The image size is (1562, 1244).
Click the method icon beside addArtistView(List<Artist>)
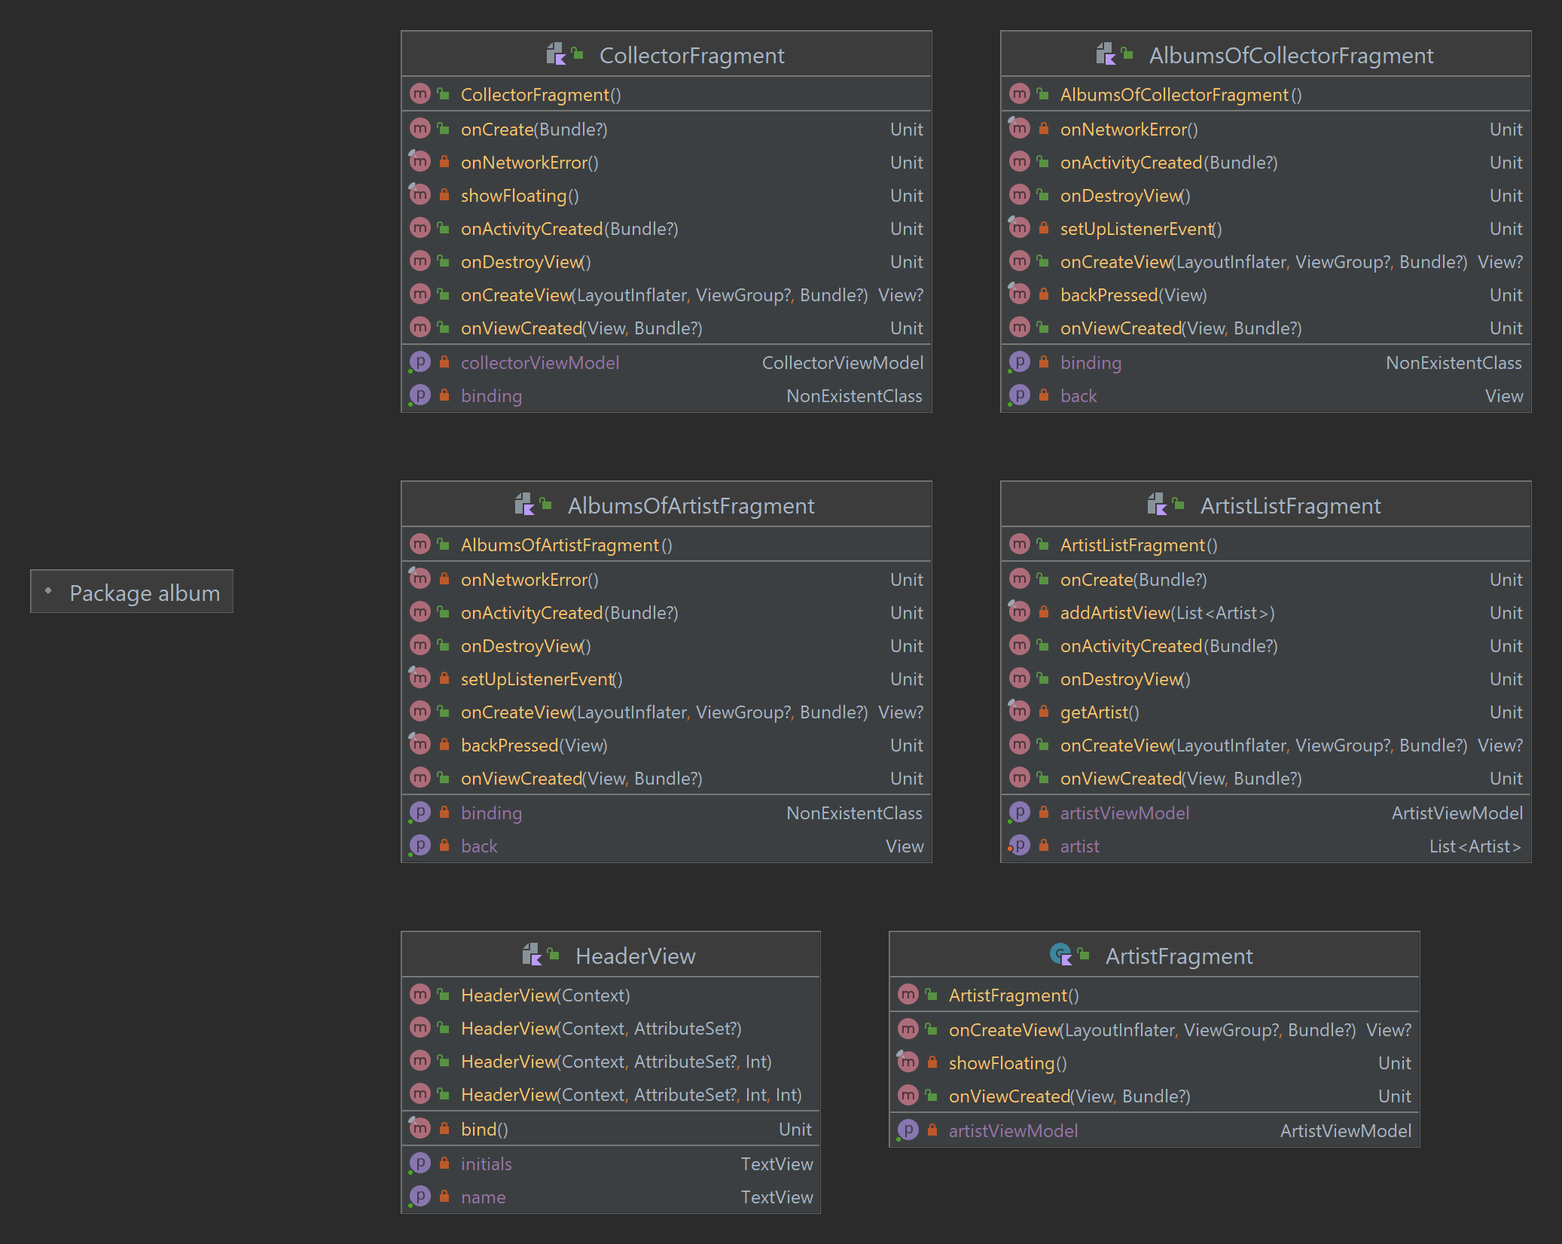point(1019,612)
